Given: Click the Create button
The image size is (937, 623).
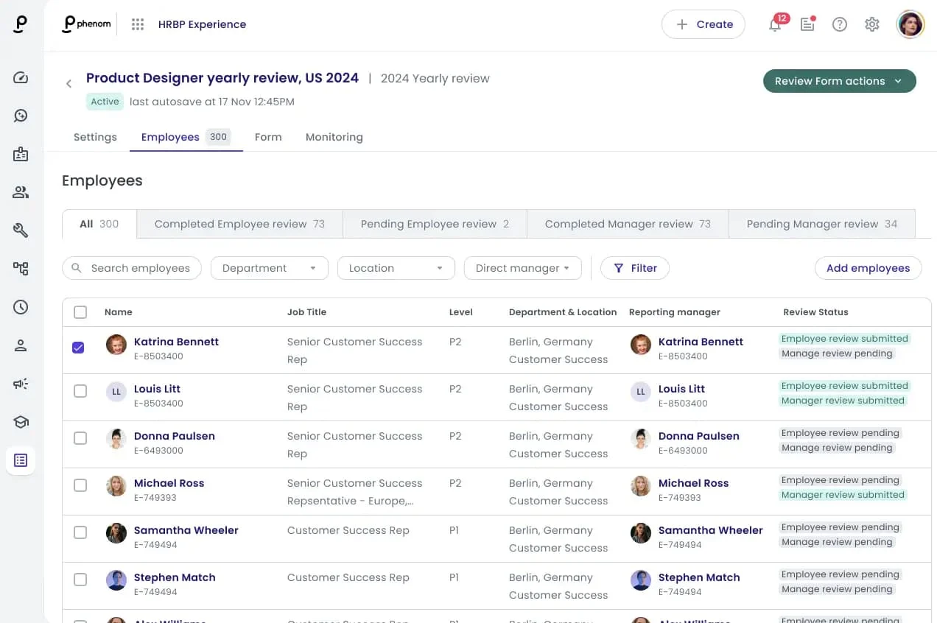Looking at the screenshot, I should (703, 24).
